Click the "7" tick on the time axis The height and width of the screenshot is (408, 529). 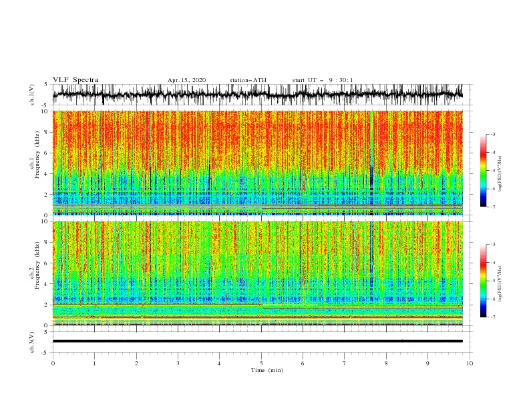point(345,363)
